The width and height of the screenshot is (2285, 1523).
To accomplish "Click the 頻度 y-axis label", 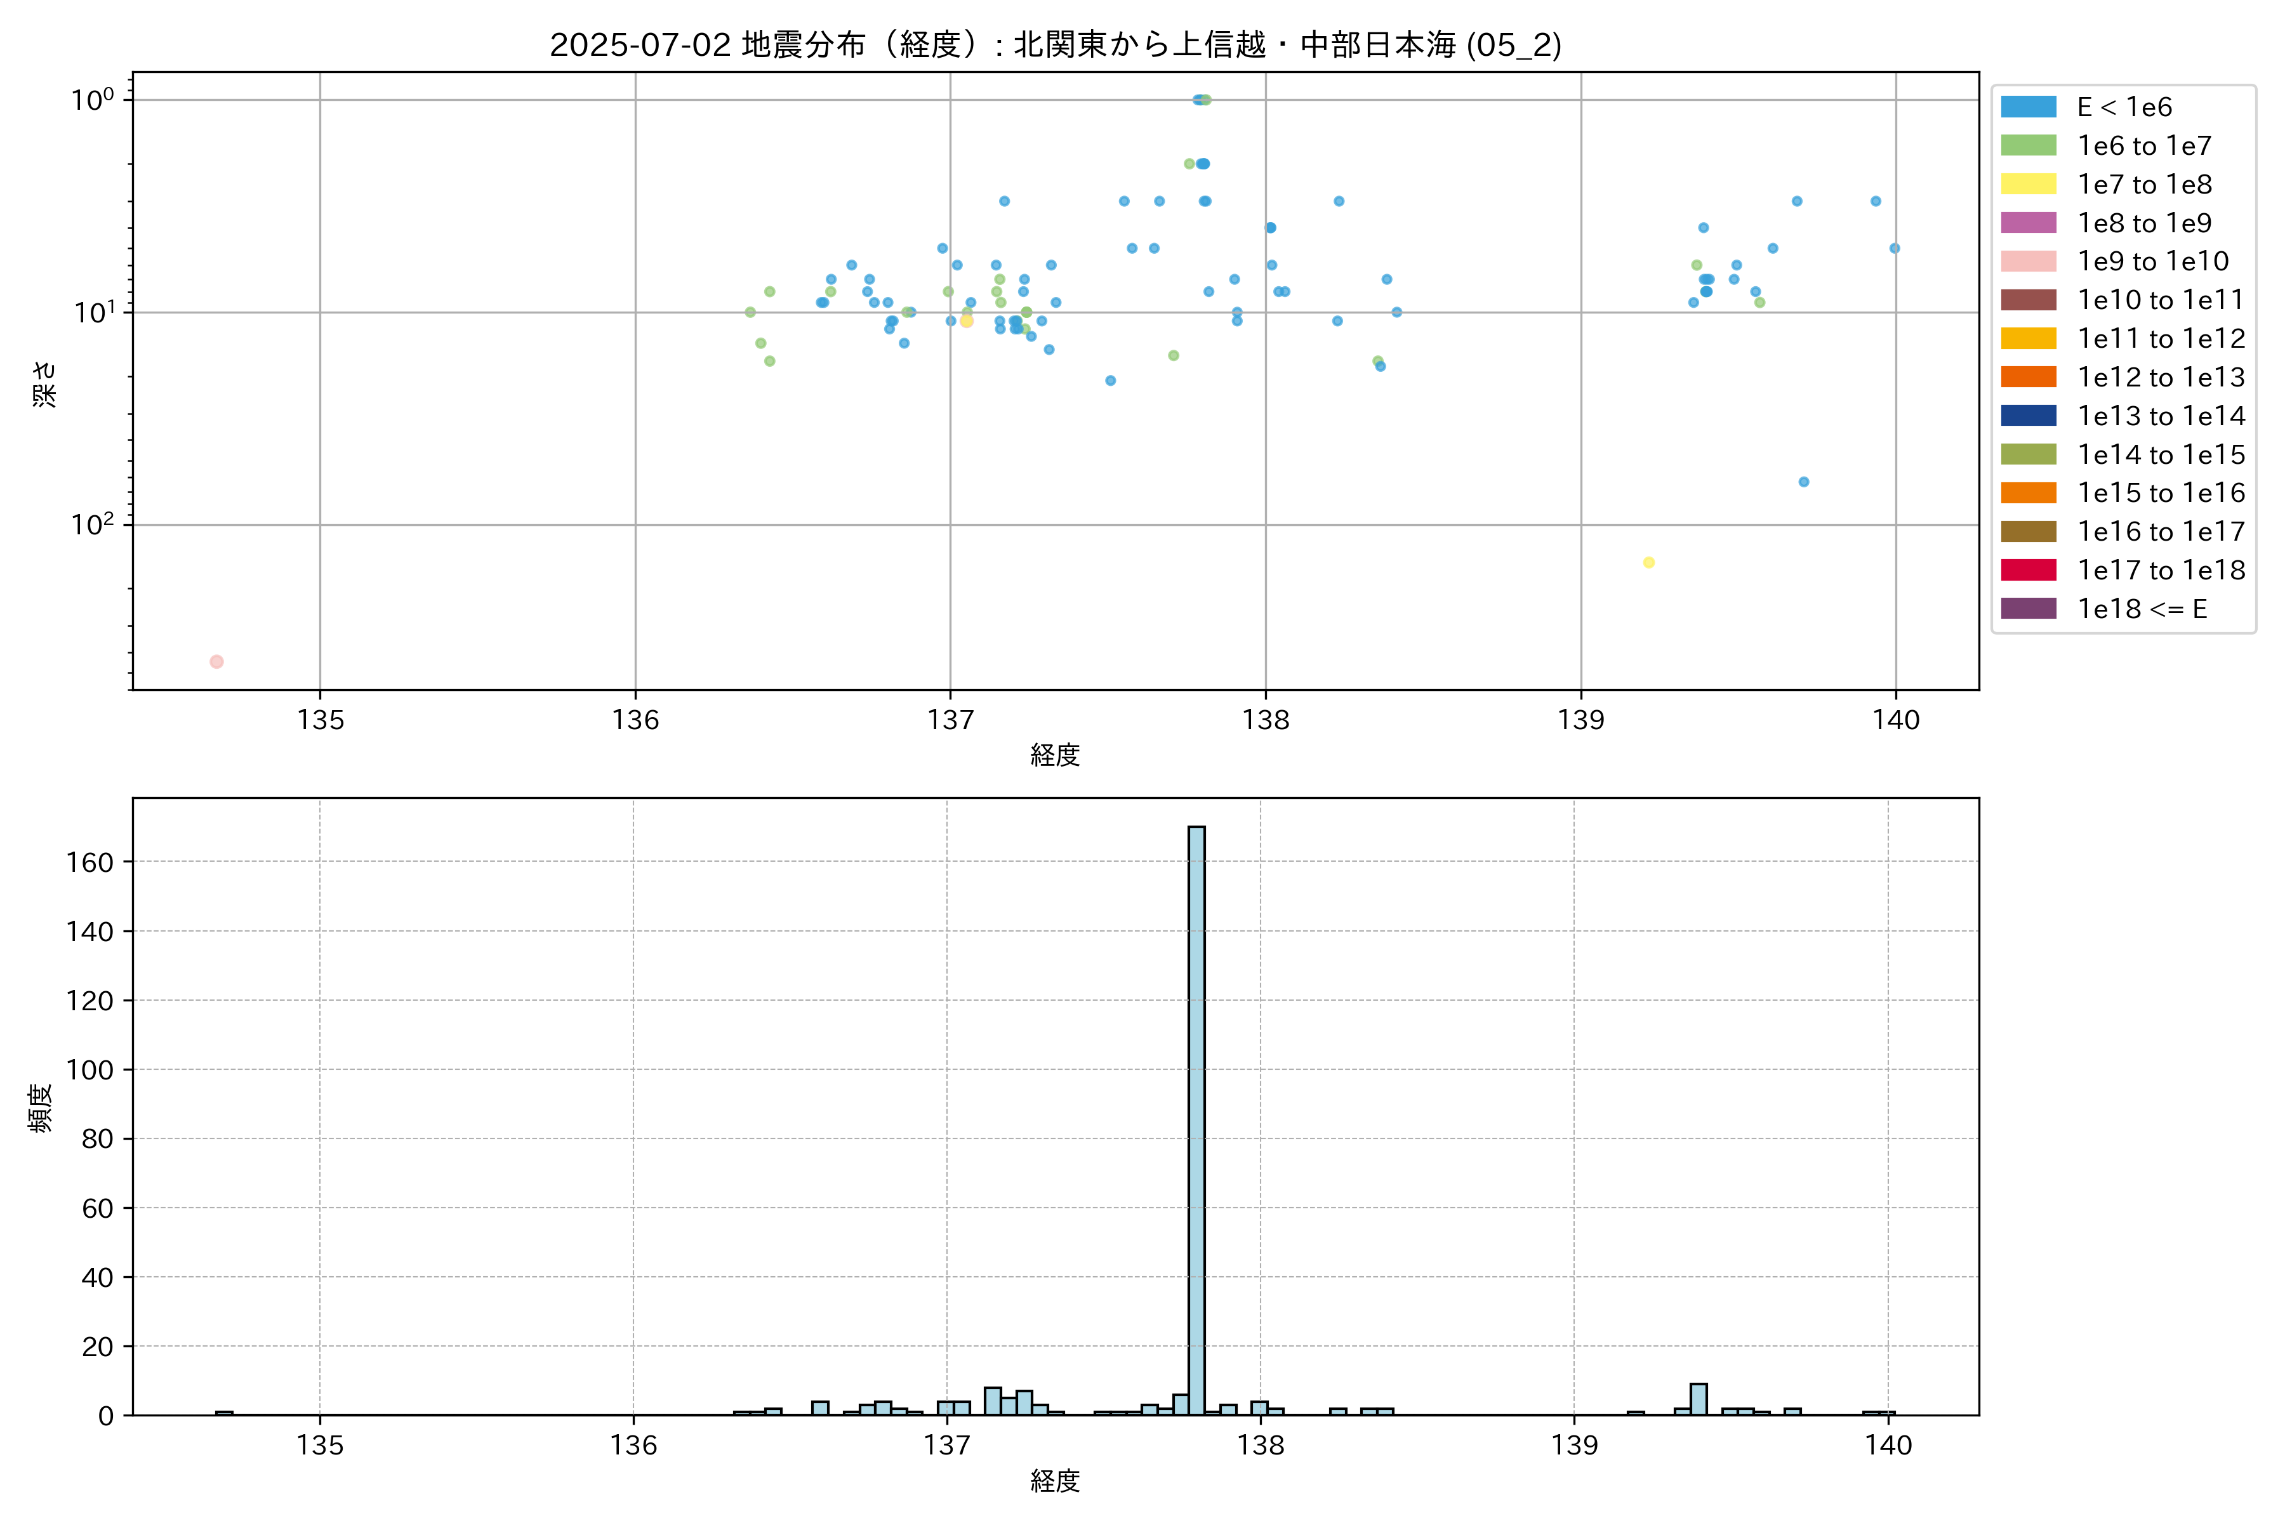I will click(x=41, y=1108).
